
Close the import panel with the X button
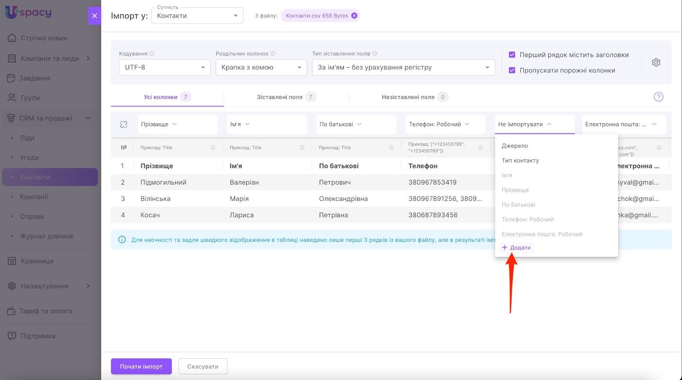(95, 16)
